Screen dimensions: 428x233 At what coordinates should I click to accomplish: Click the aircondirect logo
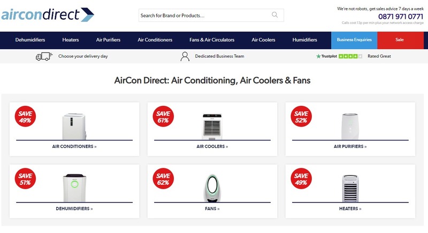pos(48,15)
